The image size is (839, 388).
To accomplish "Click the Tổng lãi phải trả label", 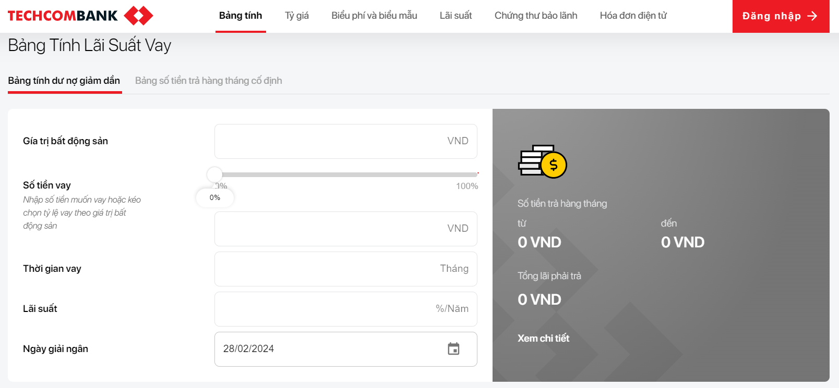I will [x=549, y=276].
